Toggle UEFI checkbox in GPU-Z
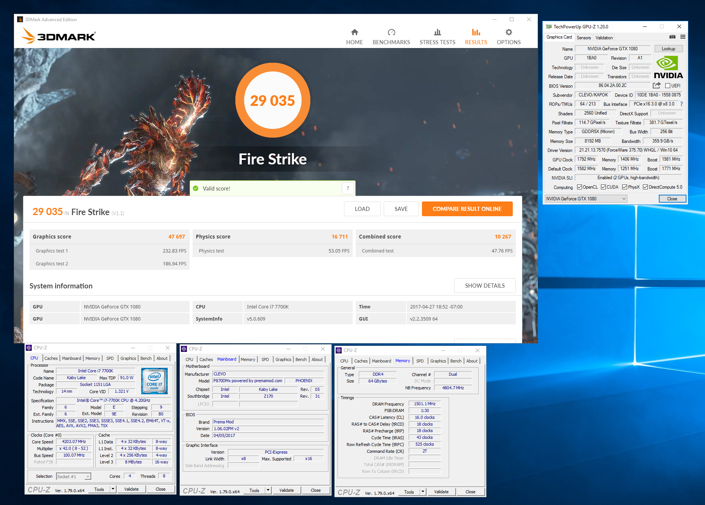This screenshot has height=505, width=705. coord(668,86)
